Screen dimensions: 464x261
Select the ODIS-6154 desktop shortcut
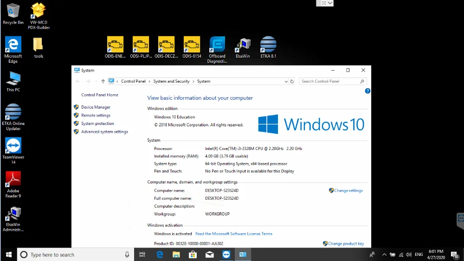coord(192,47)
